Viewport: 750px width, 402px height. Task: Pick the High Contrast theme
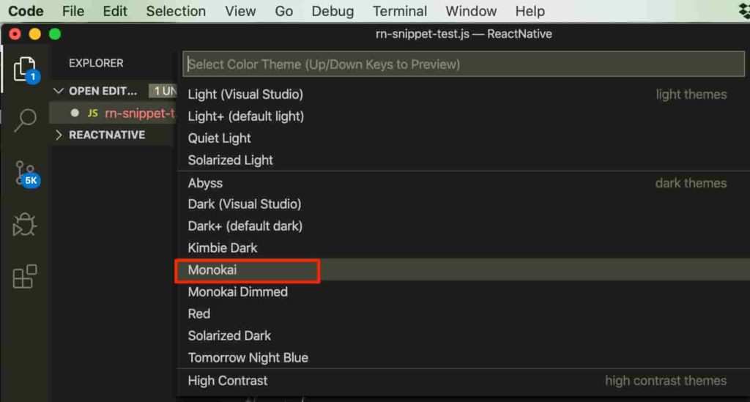(464, 381)
